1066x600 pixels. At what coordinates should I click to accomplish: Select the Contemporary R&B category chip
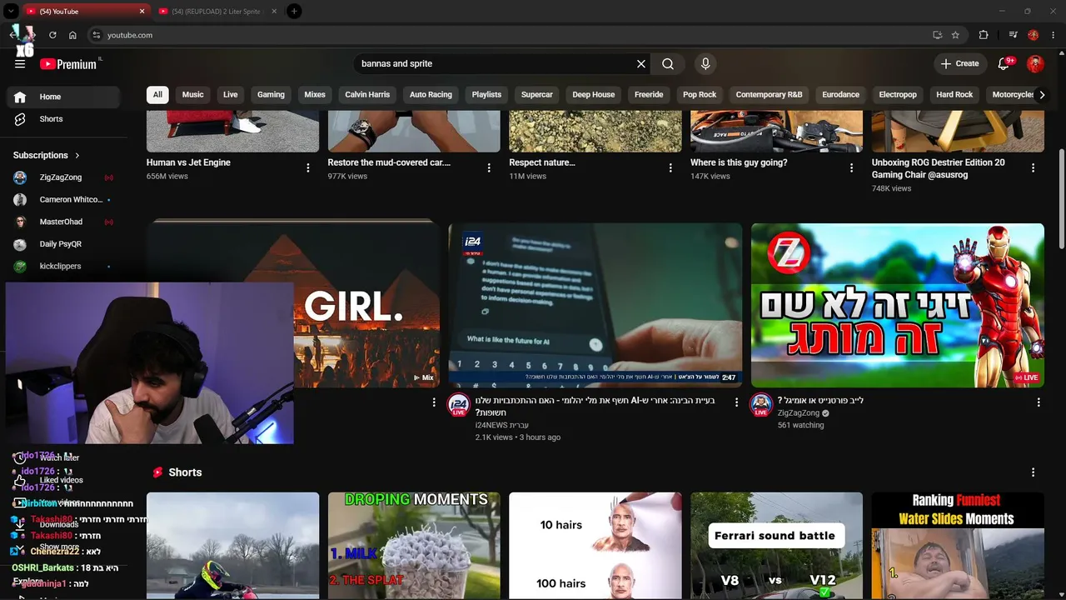pyautogui.click(x=769, y=95)
